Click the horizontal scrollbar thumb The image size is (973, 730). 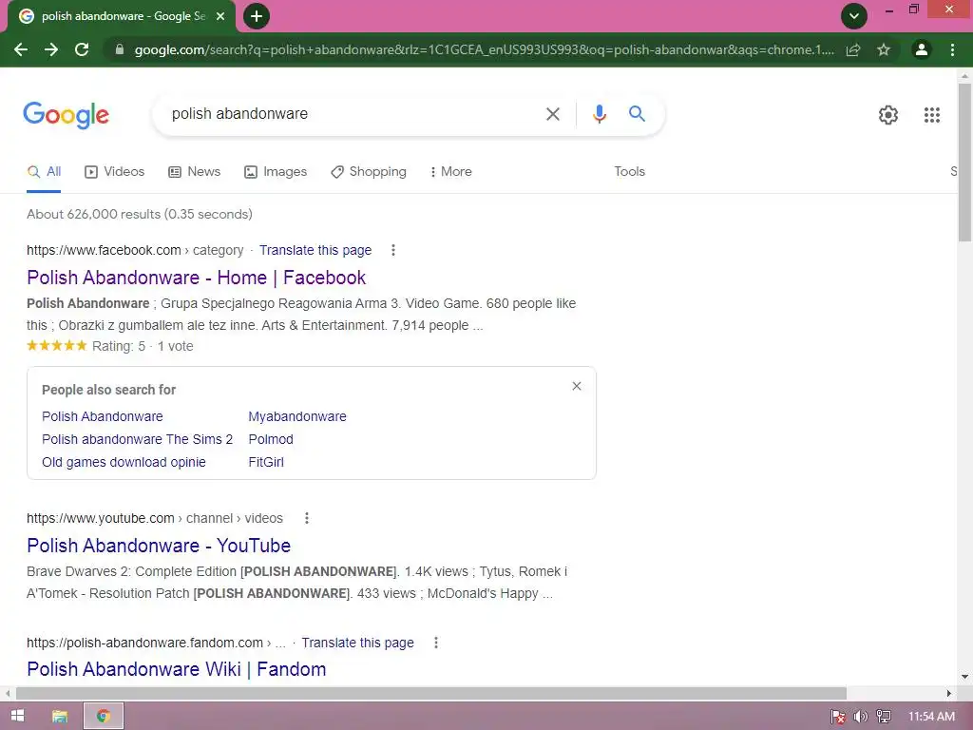tap(430, 693)
